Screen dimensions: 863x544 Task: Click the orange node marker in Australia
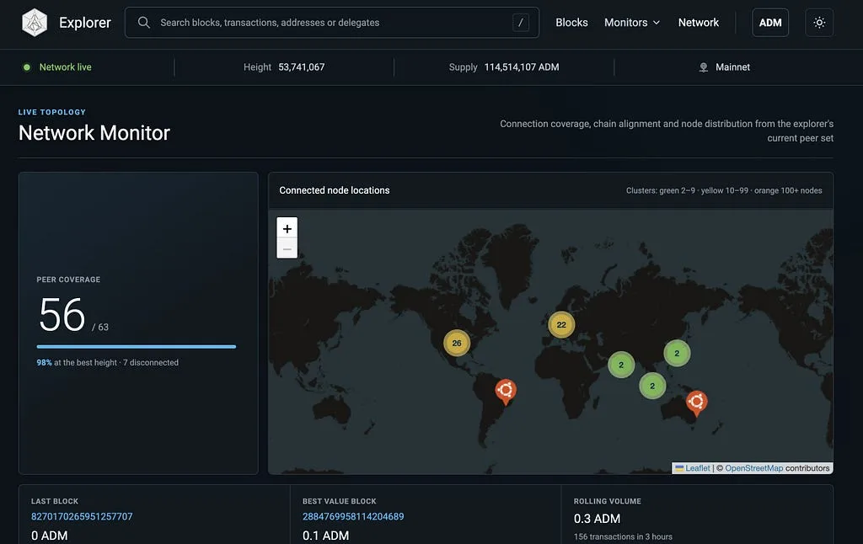point(696,403)
